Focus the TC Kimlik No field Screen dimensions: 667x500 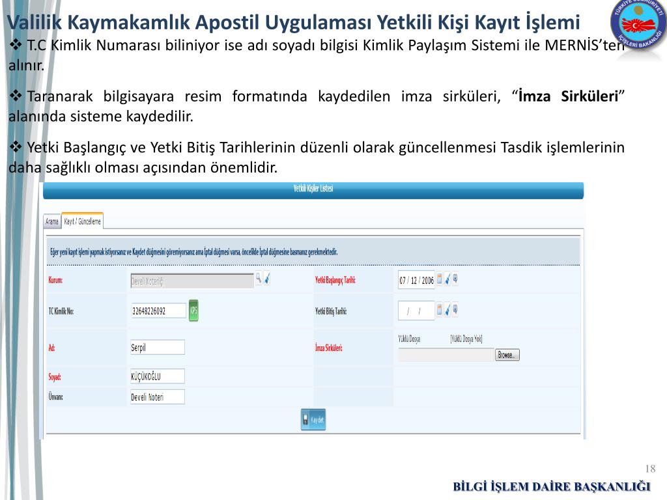(x=158, y=311)
